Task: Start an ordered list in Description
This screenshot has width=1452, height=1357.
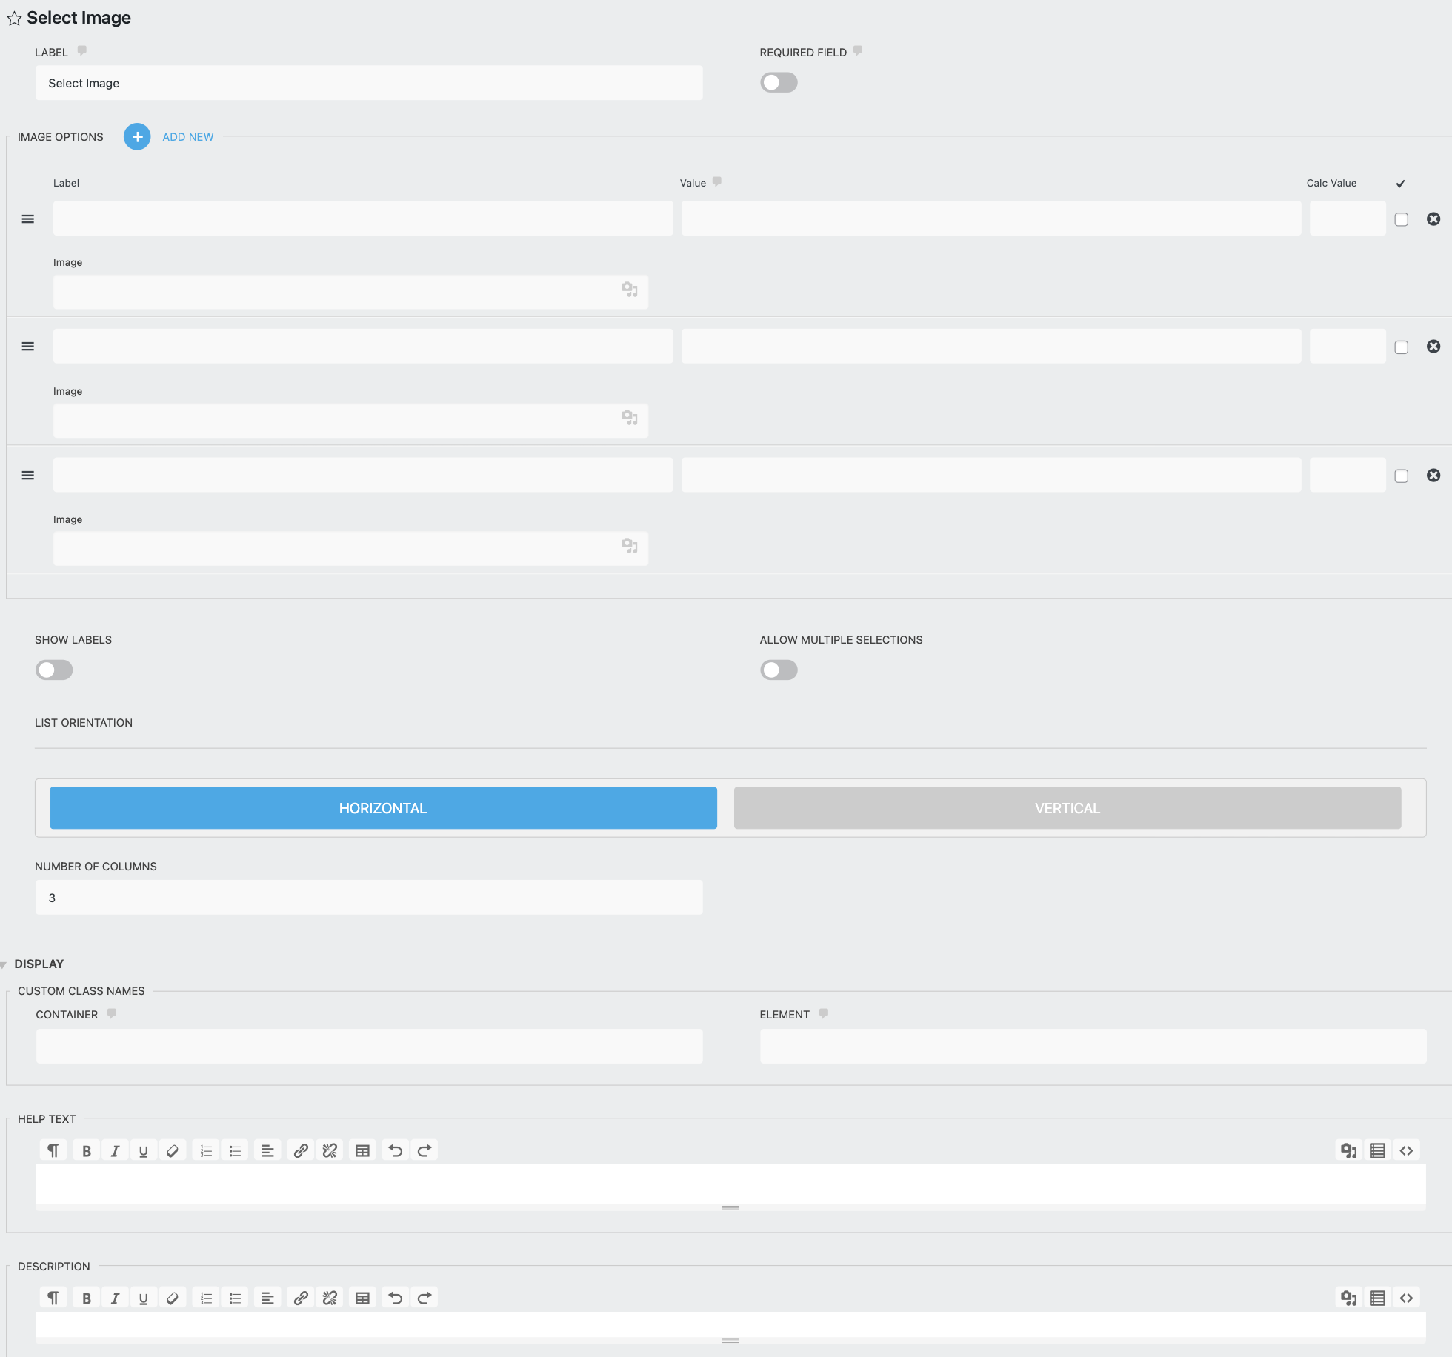Action: (206, 1297)
